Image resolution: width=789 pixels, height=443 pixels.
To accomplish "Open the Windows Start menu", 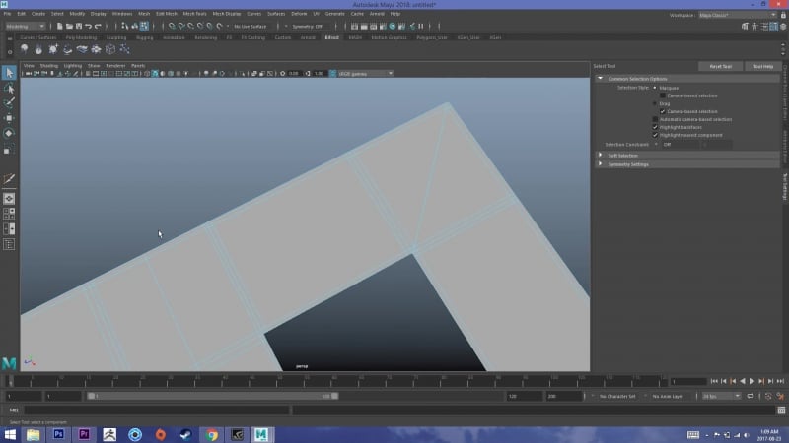I will [x=10, y=434].
